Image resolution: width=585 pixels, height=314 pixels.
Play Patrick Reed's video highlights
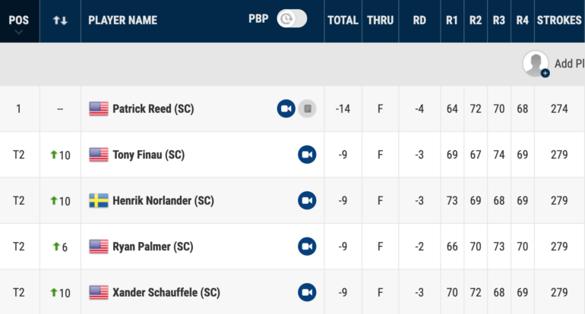286,108
